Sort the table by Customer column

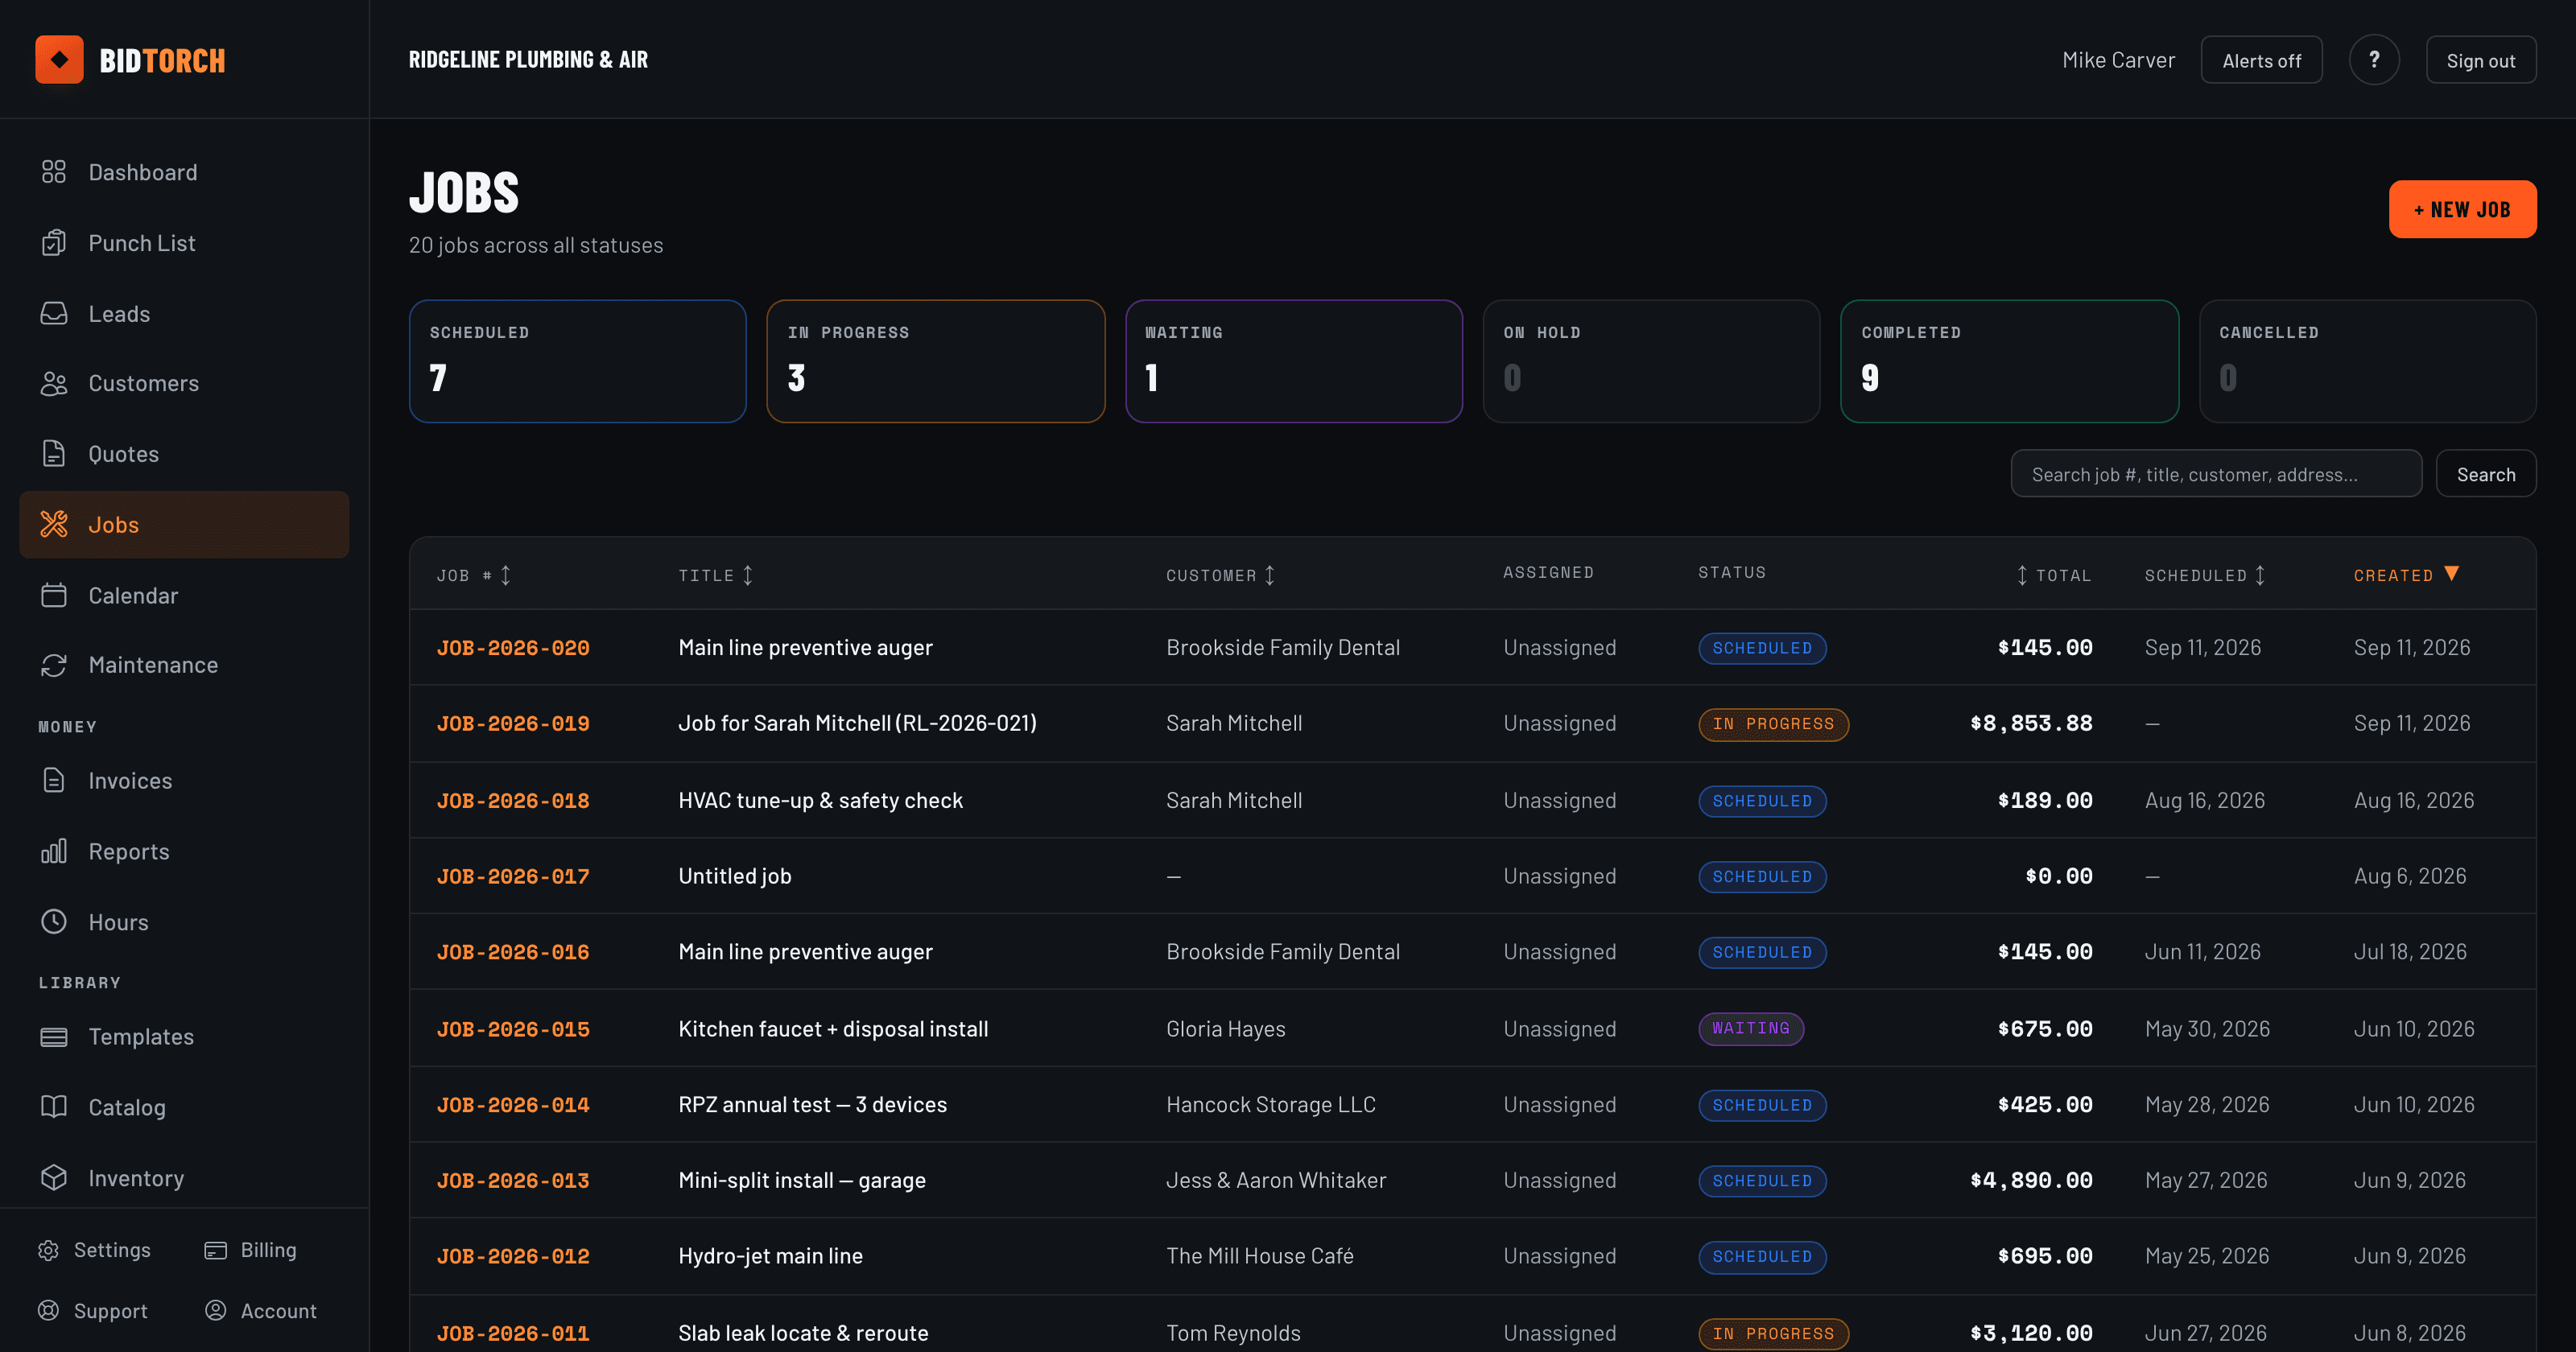(1220, 575)
